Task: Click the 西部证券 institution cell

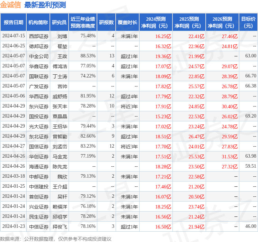Action: click(x=39, y=36)
